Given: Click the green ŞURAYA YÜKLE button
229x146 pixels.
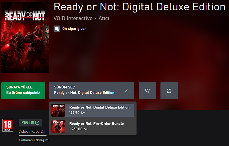Looking at the screenshot, I should pos(23,91).
